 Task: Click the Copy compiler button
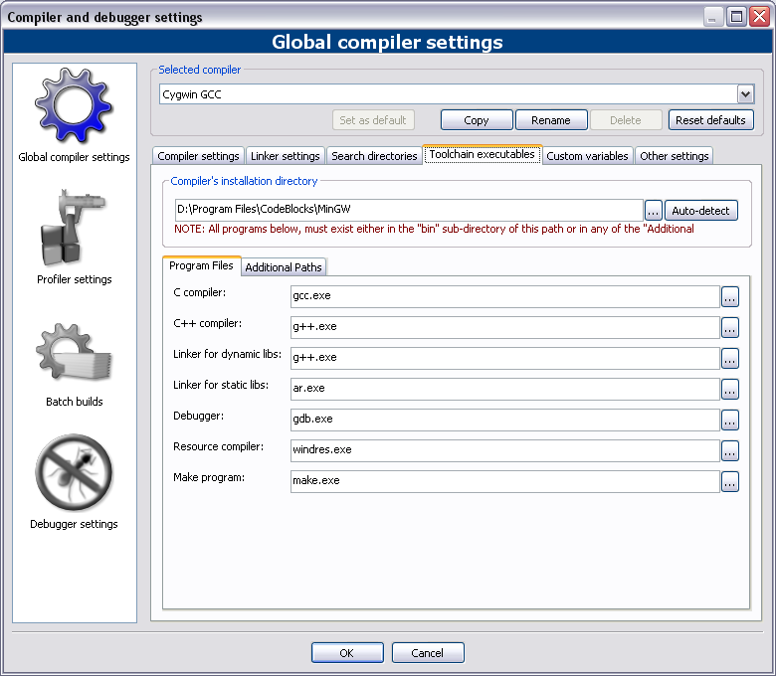[x=477, y=120]
